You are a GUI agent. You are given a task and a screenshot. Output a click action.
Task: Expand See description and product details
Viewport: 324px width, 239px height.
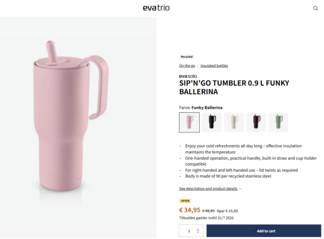pos(208,189)
